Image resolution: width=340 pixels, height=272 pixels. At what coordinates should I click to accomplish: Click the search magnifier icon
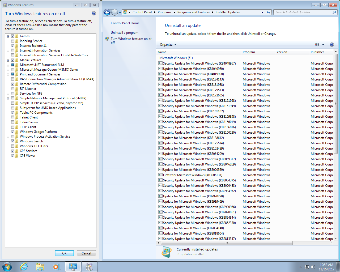(x=334, y=12)
